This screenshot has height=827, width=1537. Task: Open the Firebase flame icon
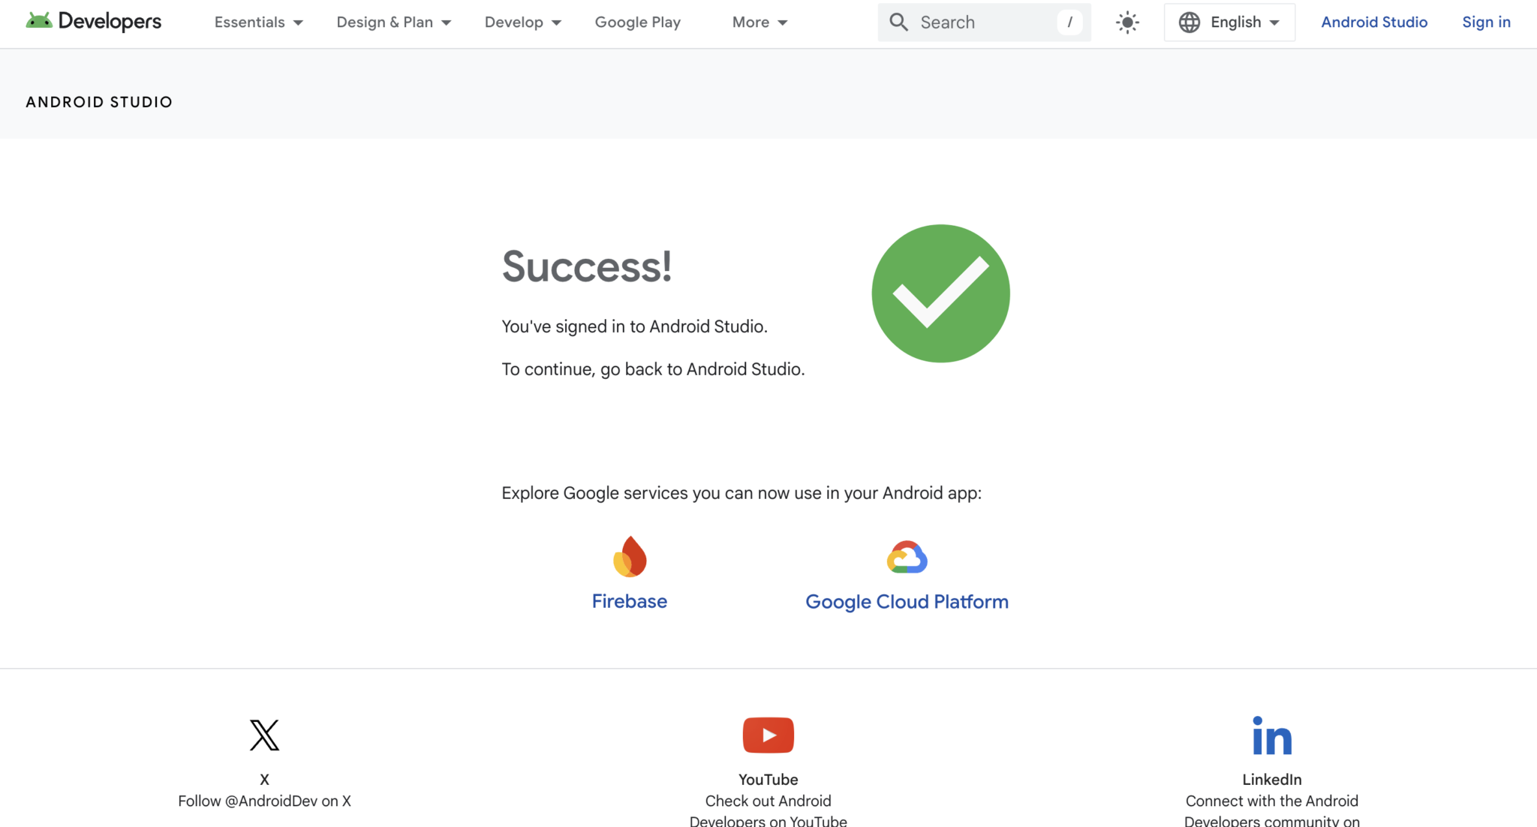630,557
